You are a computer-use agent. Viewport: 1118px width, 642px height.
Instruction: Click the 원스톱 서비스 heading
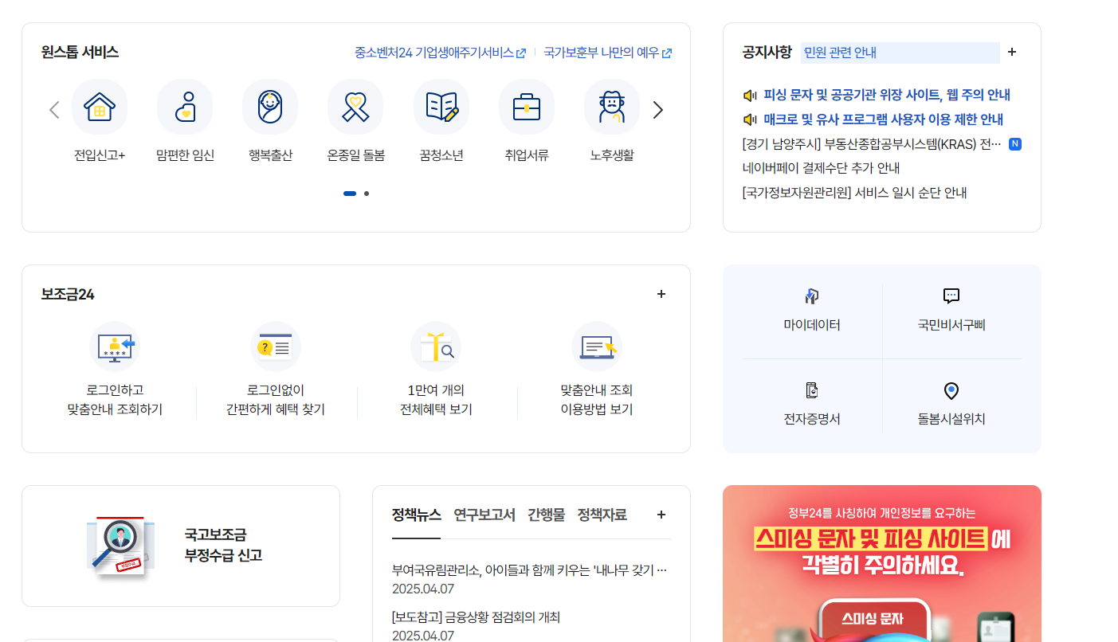pos(80,52)
